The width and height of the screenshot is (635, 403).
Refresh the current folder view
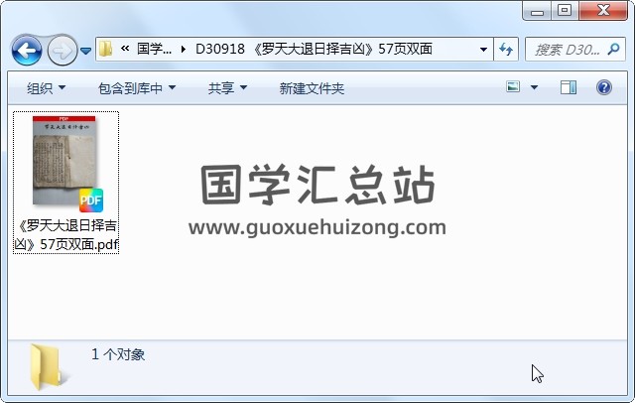pos(506,50)
